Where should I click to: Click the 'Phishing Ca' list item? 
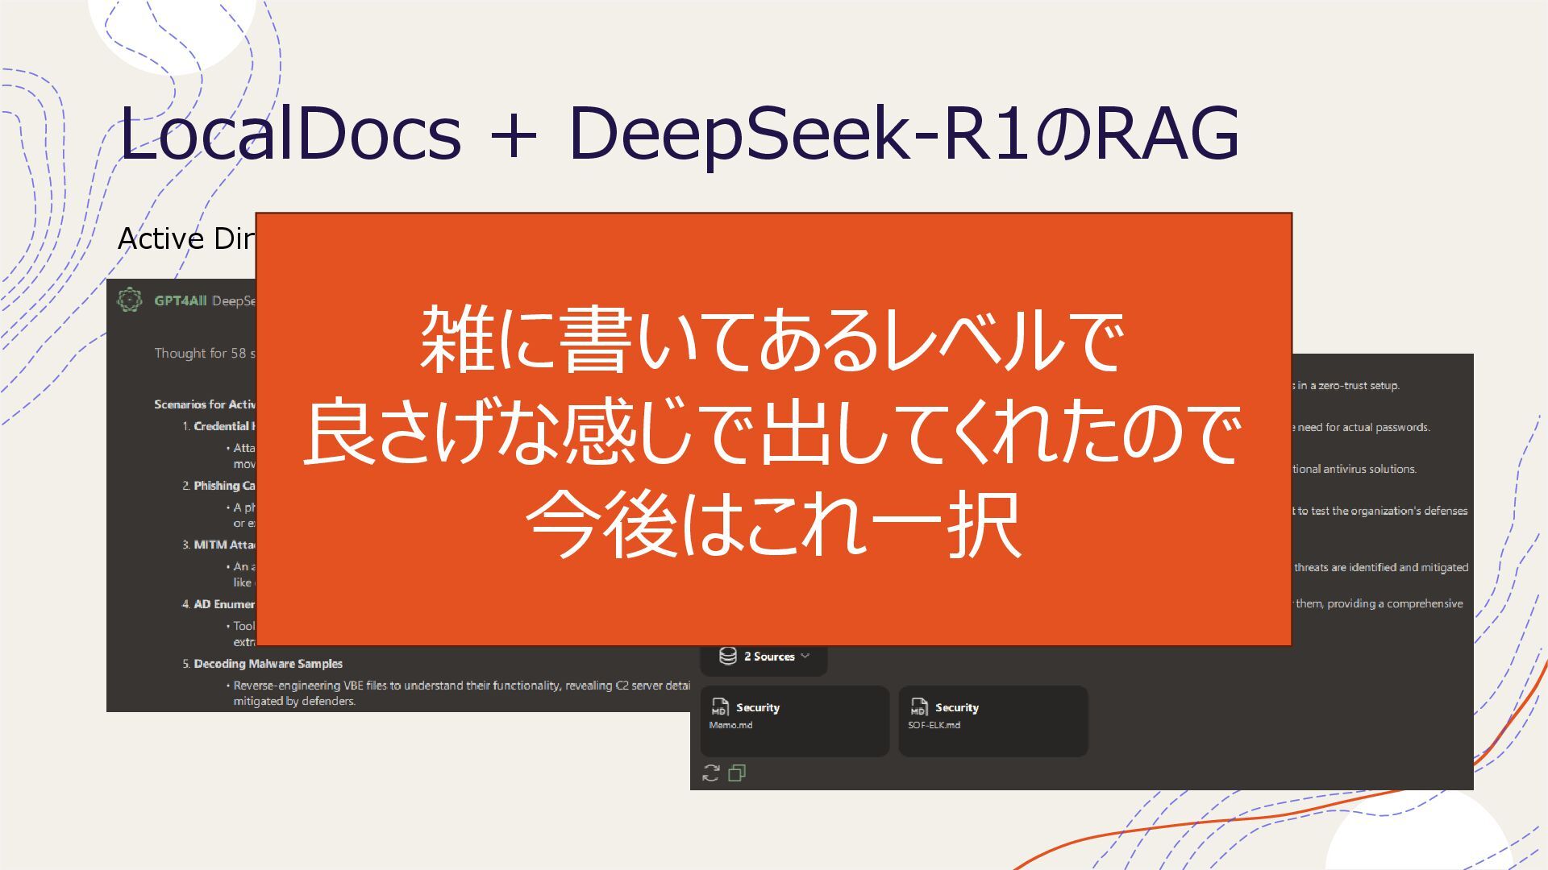point(223,486)
